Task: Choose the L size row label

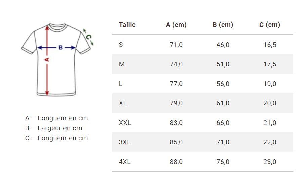Action: tap(121, 84)
